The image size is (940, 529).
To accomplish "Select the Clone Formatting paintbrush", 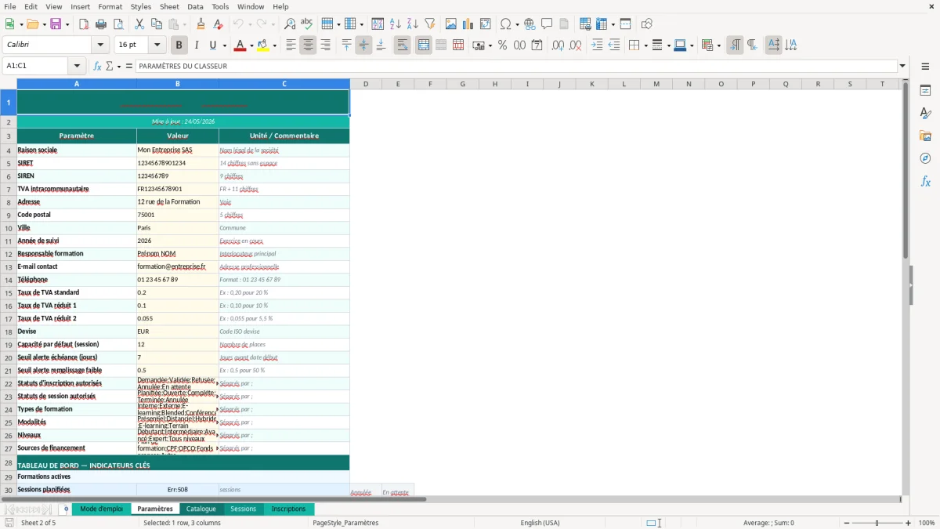I will point(201,24).
